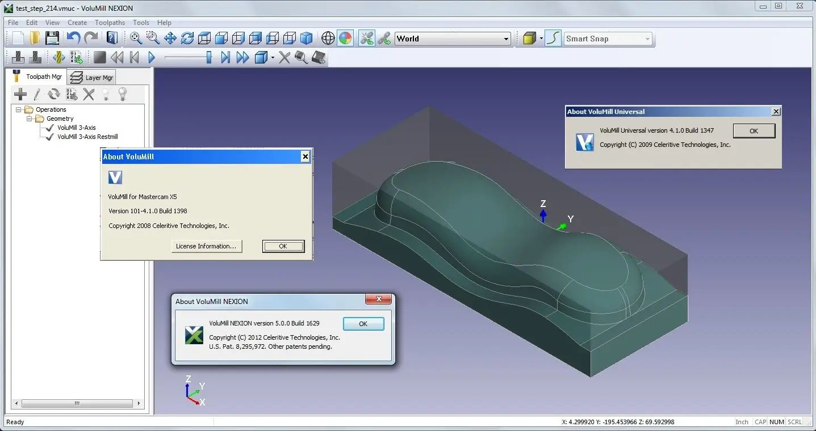Click the blue stock cube icon

261,57
